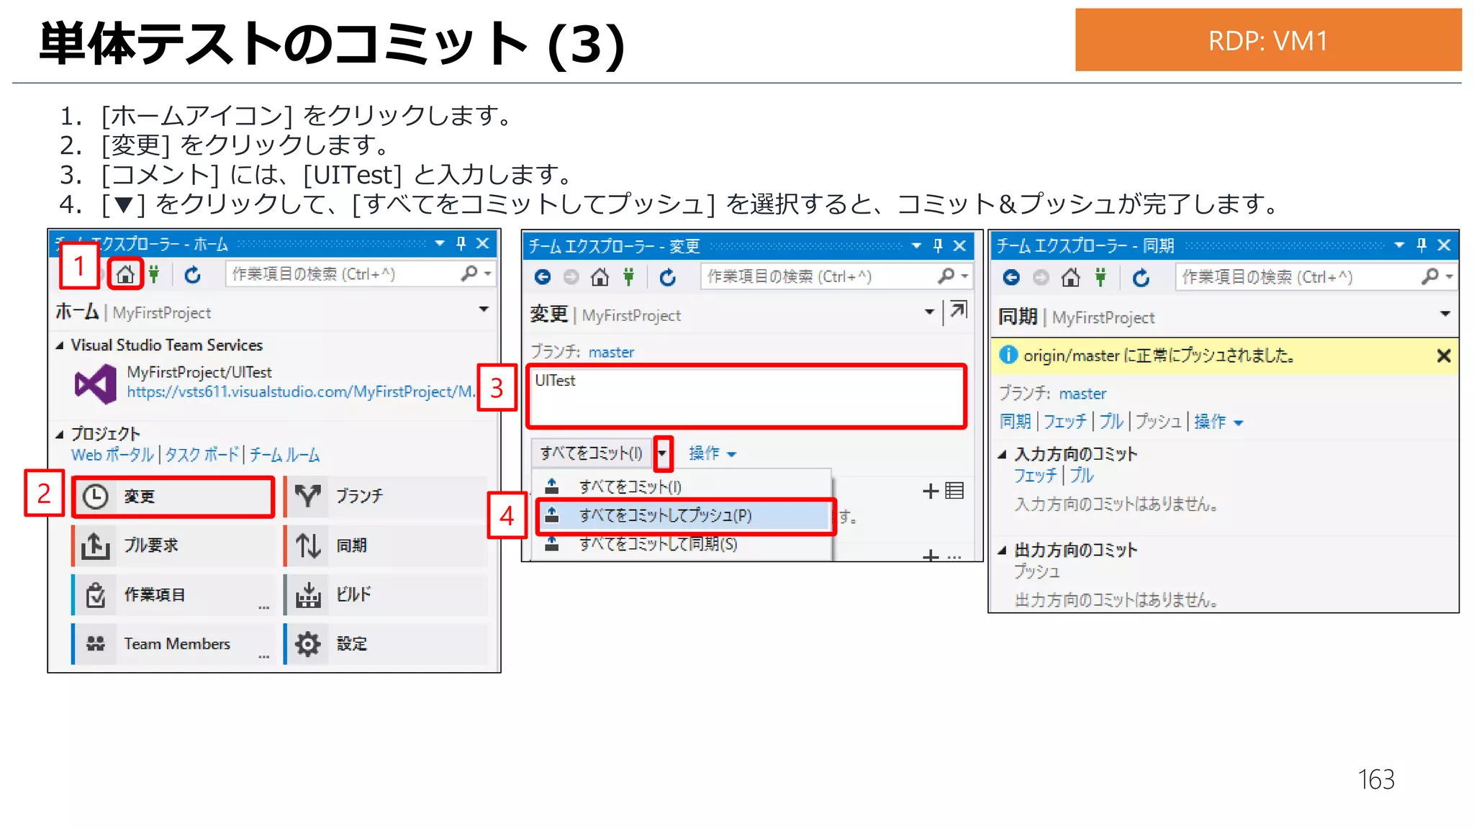Screen dimensions: 1474x829
Task: Pin the Home panel window
Action: [461, 244]
